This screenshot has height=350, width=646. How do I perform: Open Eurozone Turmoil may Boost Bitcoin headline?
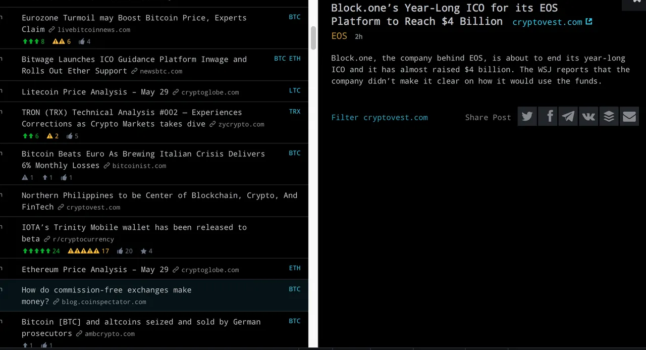click(x=134, y=23)
